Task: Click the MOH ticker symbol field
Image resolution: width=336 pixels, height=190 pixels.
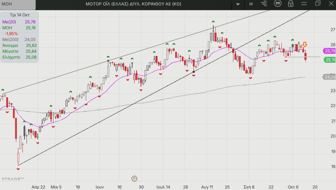Action: click(x=18, y=4)
